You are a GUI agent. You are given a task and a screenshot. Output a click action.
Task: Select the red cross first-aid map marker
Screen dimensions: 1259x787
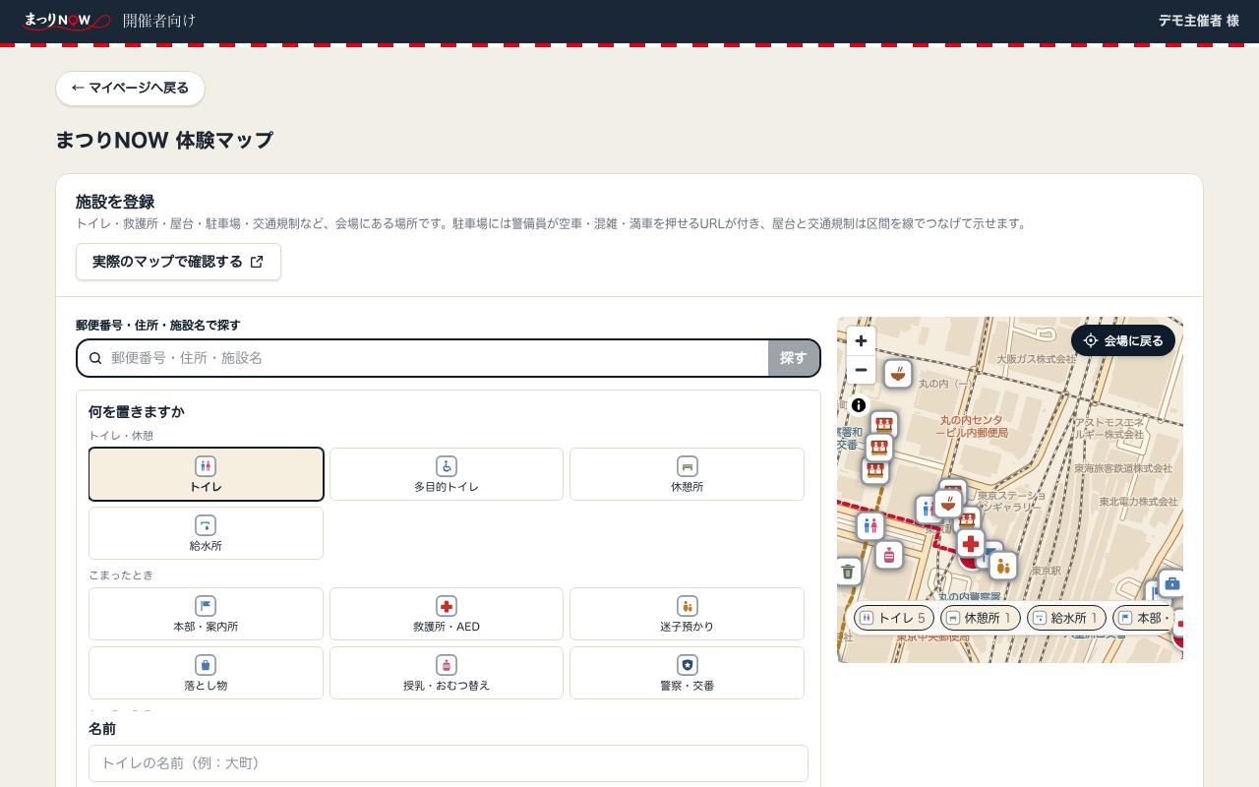tap(971, 543)
